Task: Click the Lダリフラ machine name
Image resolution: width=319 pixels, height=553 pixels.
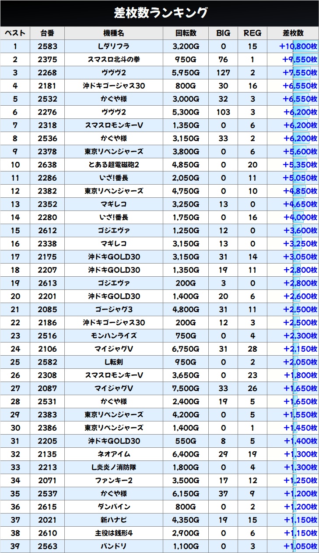Action: pyautogui.click(x=114, y=46)
